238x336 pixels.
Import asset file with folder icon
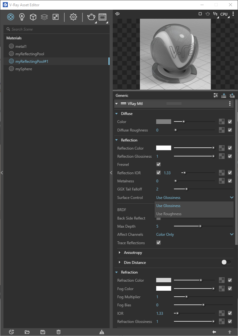(27, 332)
